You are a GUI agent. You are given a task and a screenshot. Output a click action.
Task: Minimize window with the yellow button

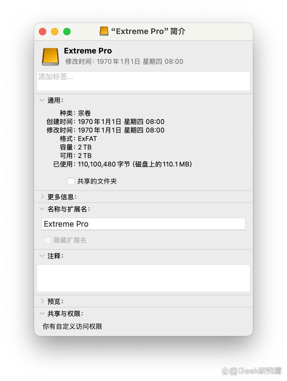[55, 32]
